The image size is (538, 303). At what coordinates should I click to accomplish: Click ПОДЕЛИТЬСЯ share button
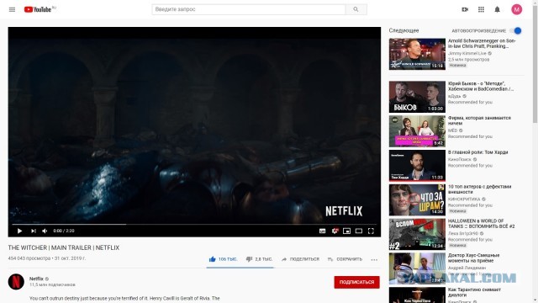click(x=300, y=259)
